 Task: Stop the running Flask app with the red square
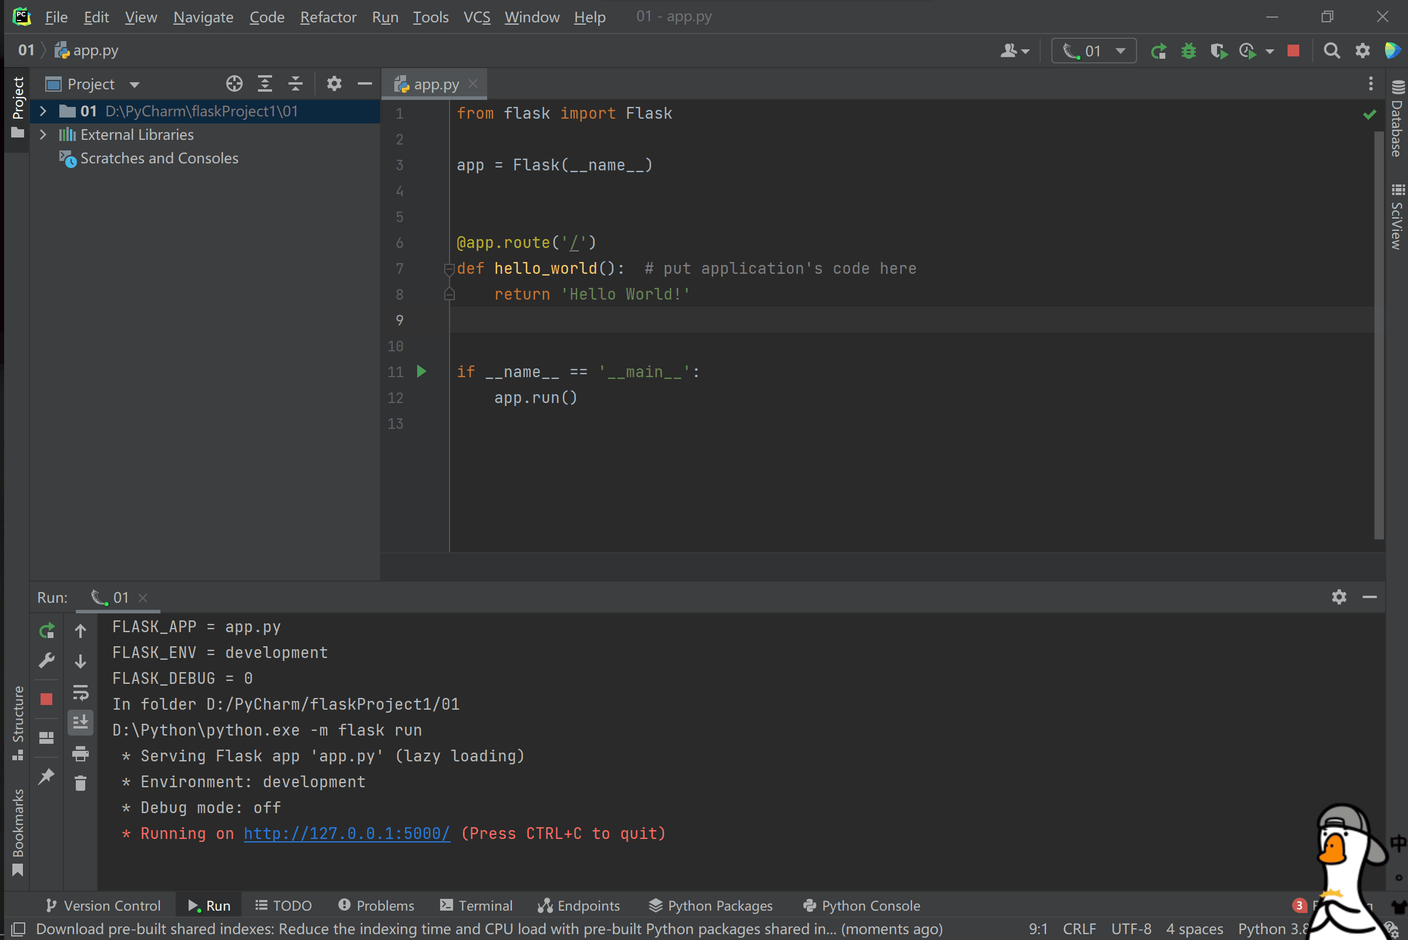1293,51
